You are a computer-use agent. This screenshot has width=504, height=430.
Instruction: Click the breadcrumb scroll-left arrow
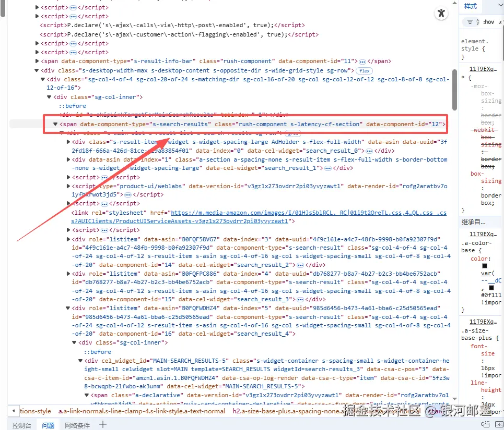coord(14,411)
